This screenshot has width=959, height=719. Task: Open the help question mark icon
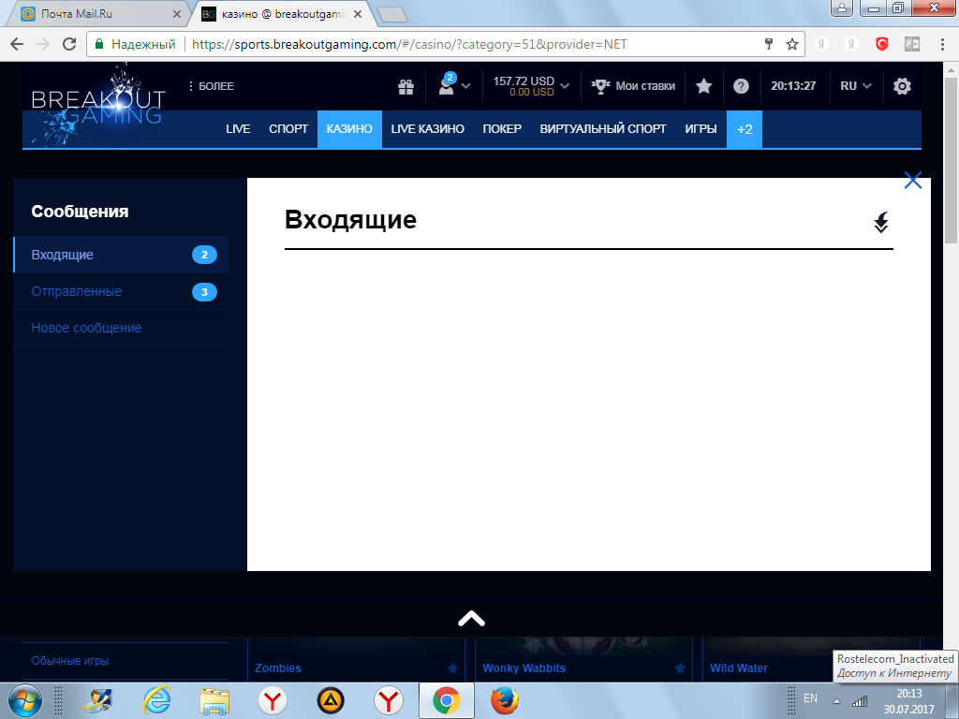(x=741, y=86)
